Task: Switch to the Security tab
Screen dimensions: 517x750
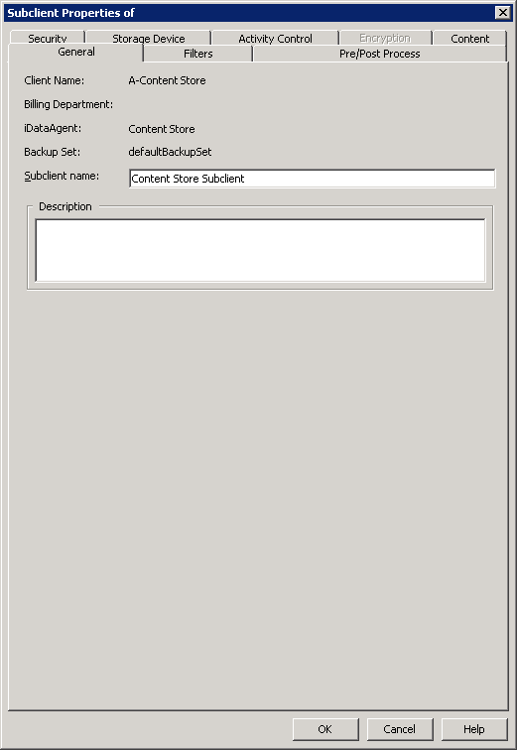Action: 47,39
